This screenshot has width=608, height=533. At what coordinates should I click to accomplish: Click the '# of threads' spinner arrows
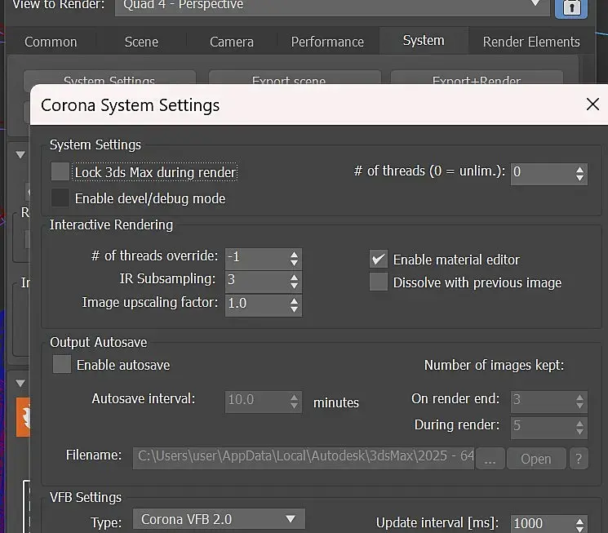(x=580, y=172)
